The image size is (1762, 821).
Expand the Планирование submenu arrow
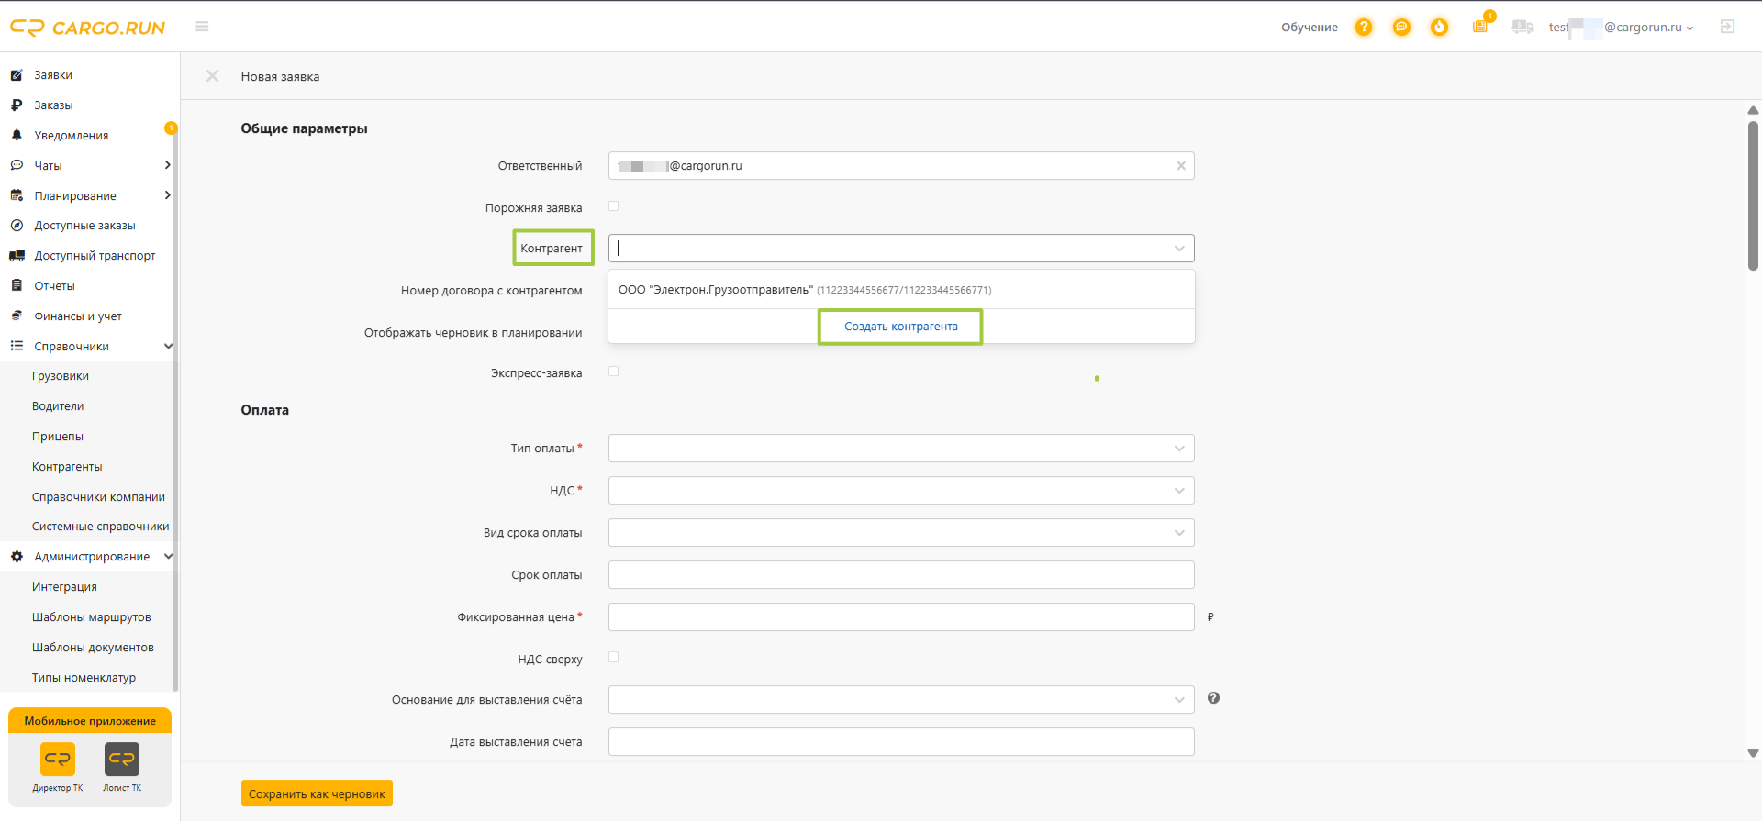pos(167,195)
